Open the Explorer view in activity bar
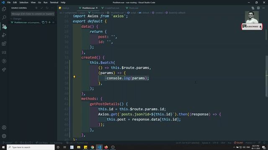 click(4, 9)
